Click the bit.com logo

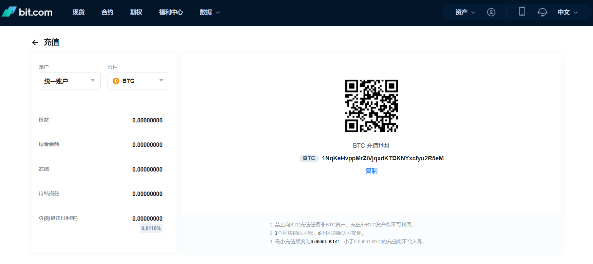click(x=27, y=12)
